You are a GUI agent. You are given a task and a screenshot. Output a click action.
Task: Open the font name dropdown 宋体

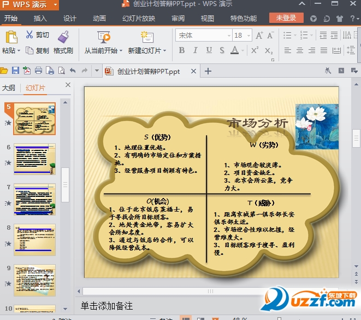229,36
